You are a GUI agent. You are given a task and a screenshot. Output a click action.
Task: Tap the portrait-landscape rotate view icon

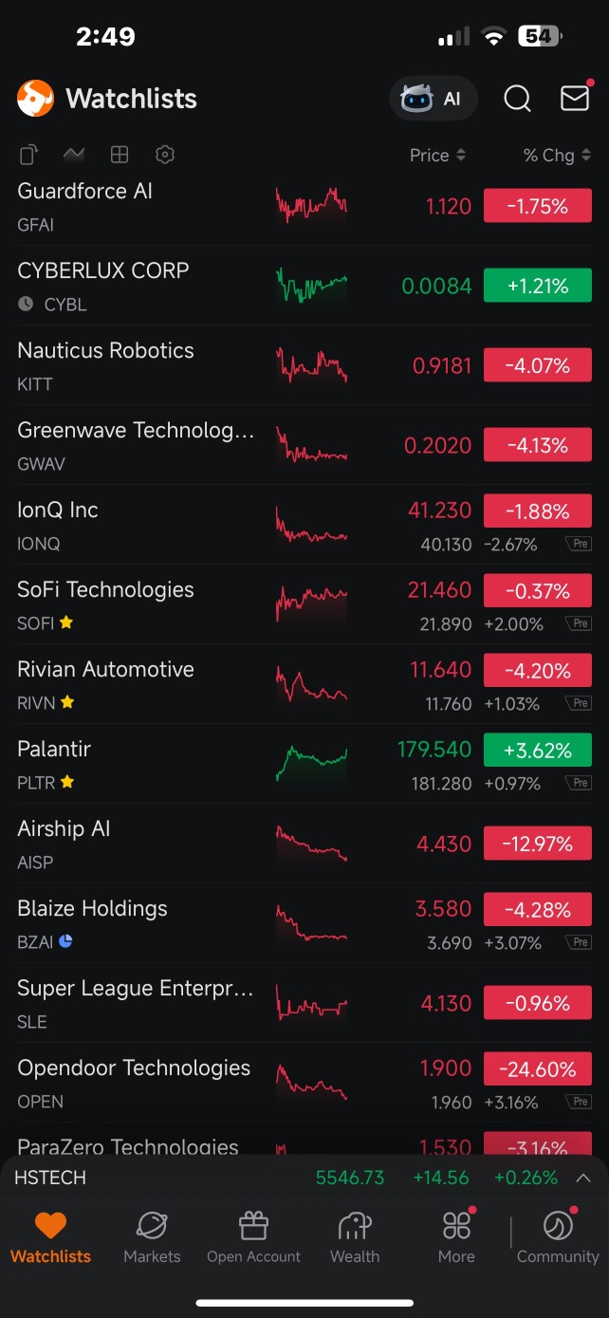coord(29,155)
